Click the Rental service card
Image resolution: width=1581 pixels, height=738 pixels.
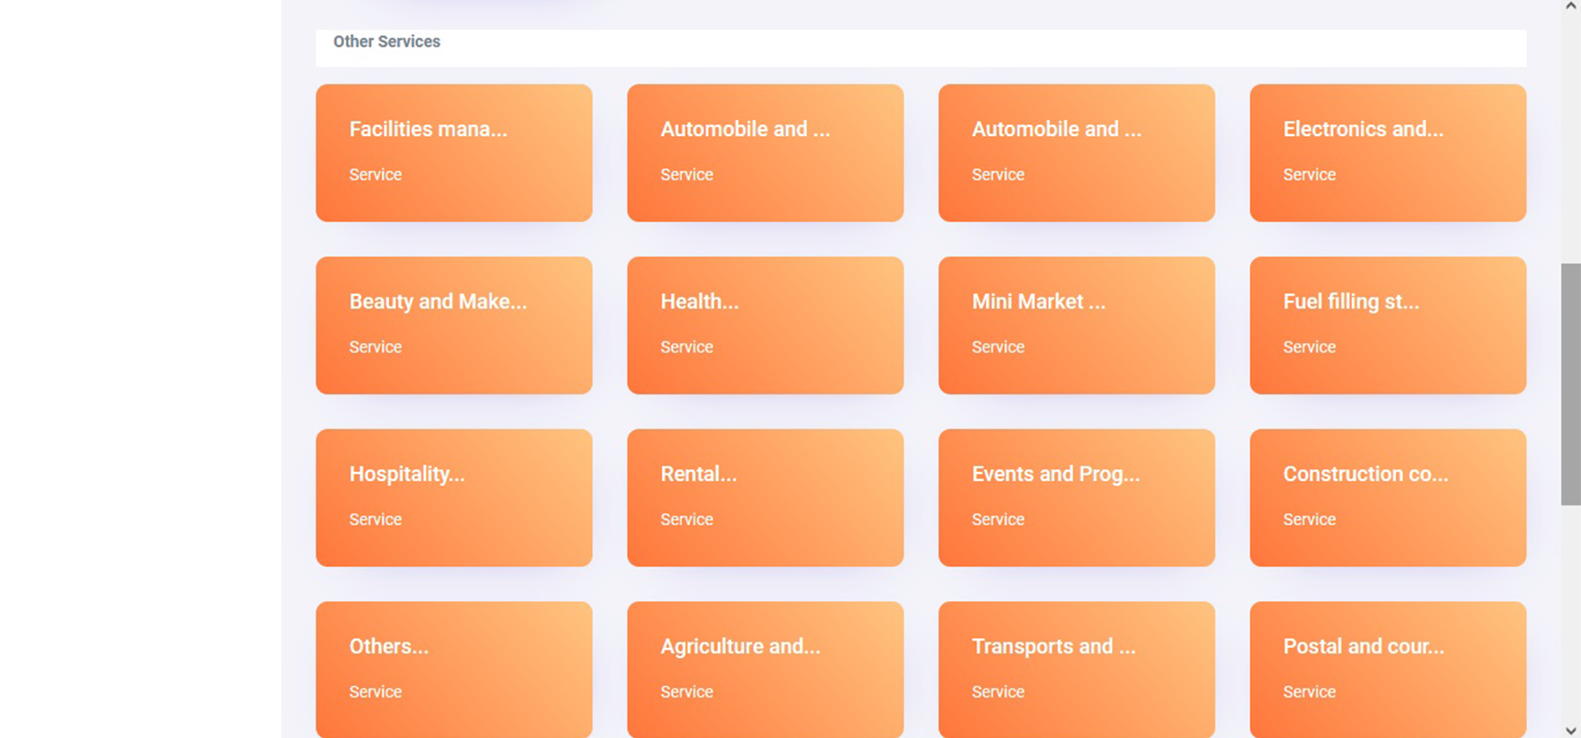point(765,497)
